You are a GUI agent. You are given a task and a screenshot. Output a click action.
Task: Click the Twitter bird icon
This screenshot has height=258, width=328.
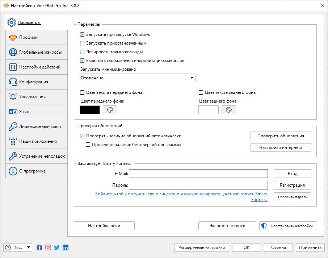pos(57,247)
